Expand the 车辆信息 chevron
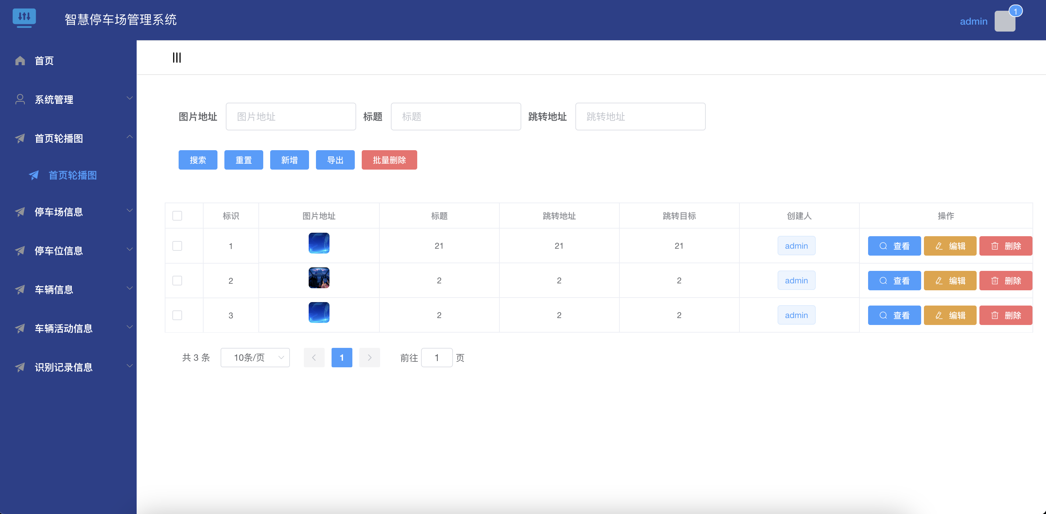1046x514 pixels. tap(129, 288)
